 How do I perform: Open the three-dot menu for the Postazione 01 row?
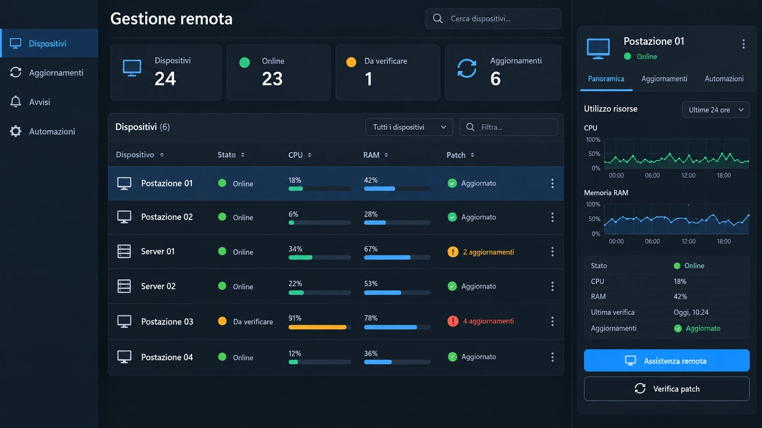point(552,184)
